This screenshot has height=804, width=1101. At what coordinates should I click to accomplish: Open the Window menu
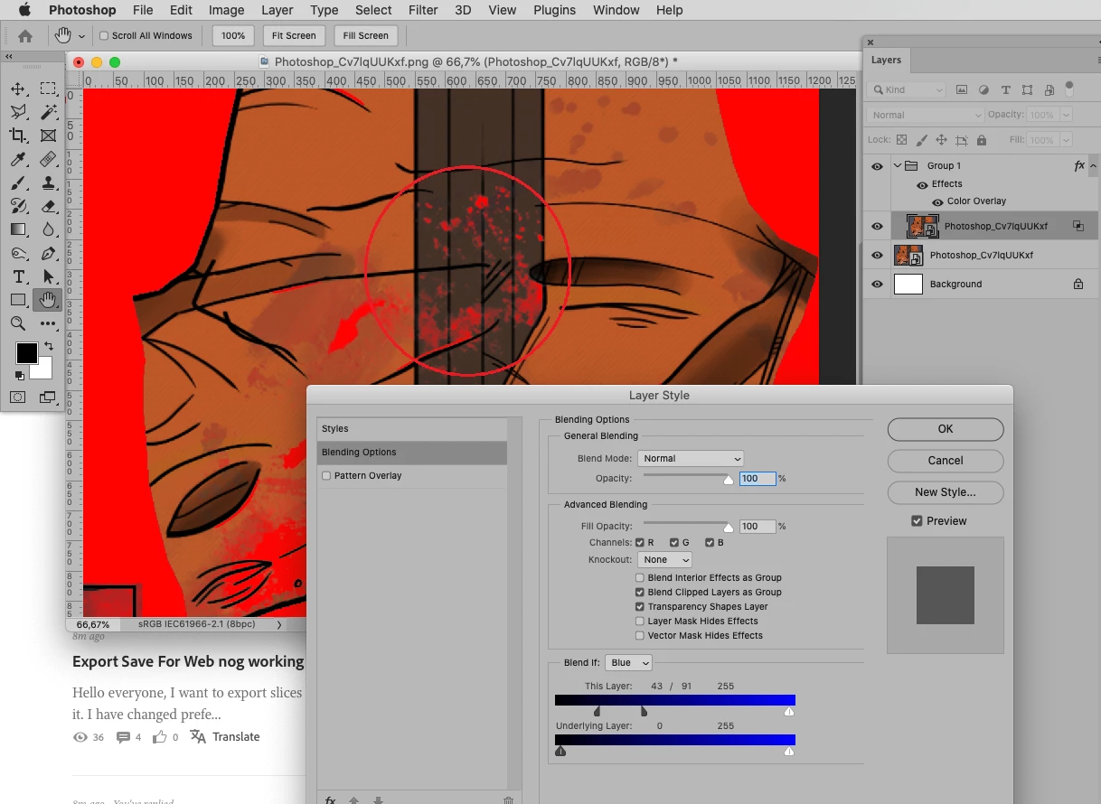(x=615, y=10)
